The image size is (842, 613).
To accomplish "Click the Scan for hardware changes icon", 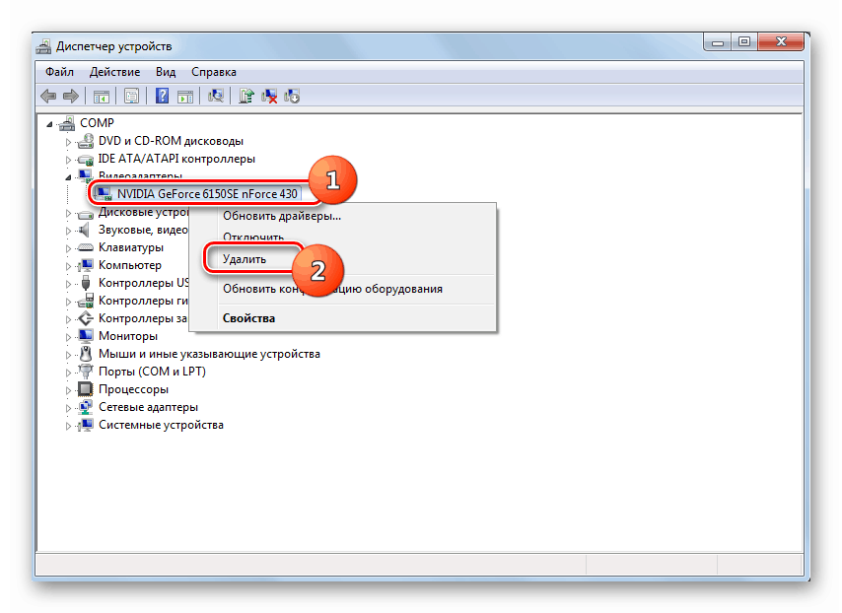I will (x=216, y=97).
